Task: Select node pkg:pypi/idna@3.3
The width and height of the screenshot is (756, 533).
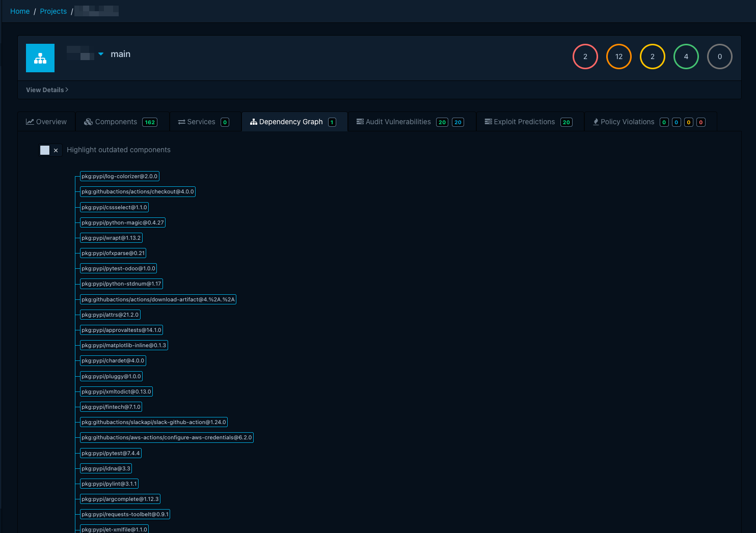Action: pos(106,468)
